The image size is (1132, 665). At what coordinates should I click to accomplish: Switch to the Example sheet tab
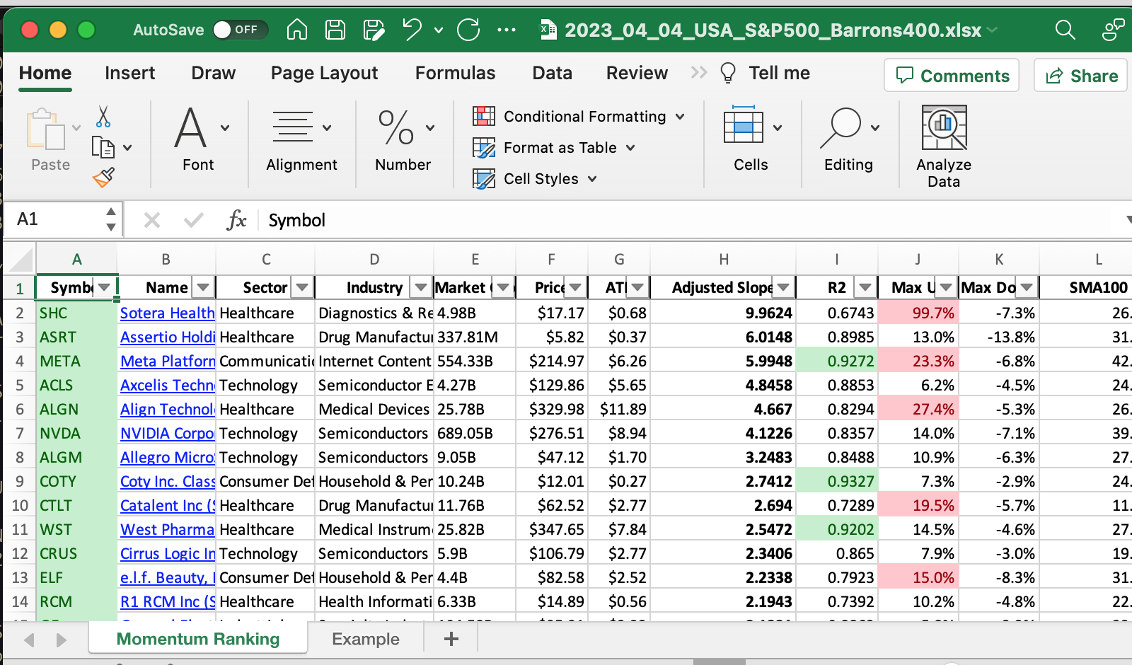pyautogui.click(x=366, y=639)
